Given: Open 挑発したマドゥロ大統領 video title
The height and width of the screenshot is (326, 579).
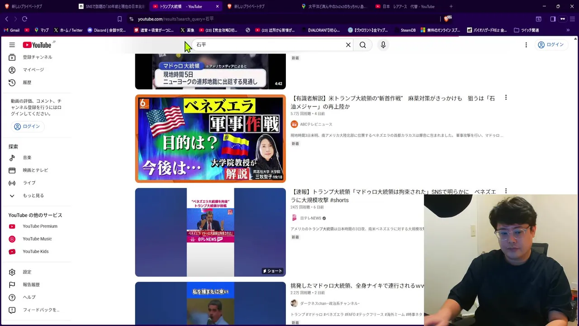Looking at the screenshot, I should [x=357, y=286].
